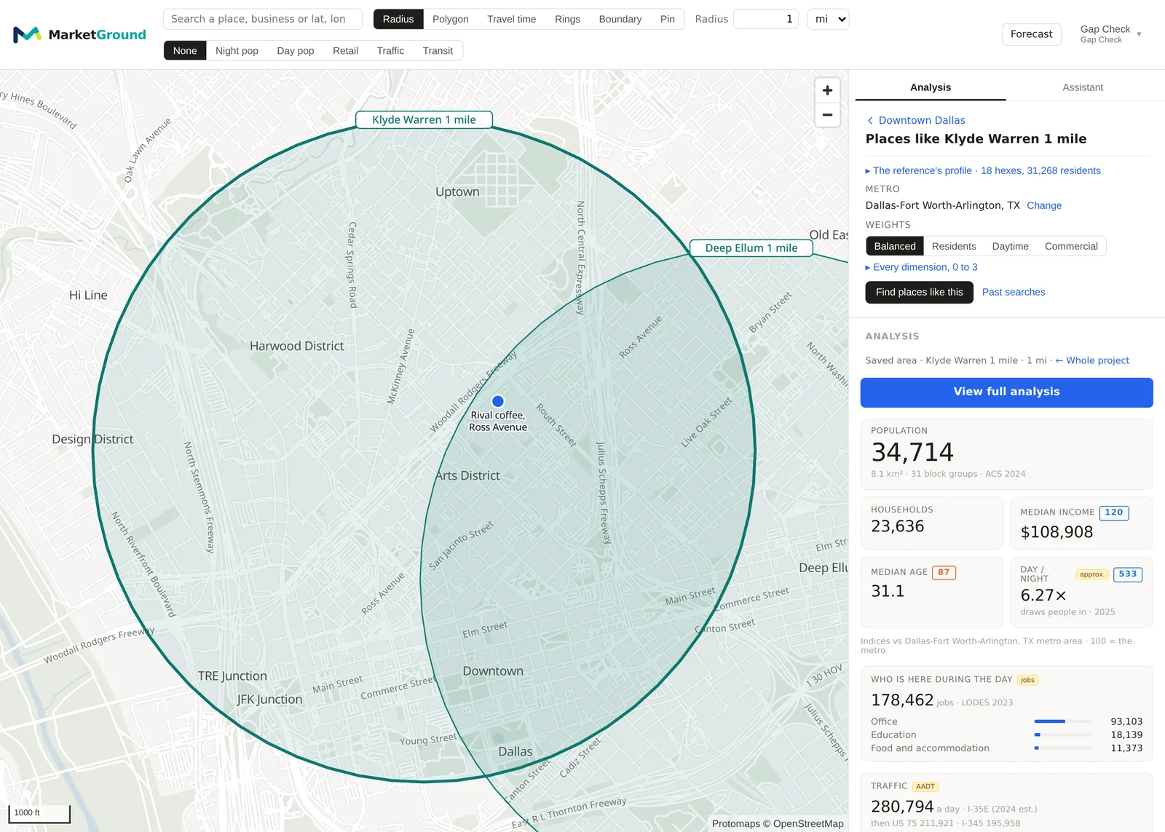Click the Klyde Warren 1 mile map label
Image resolution: width=1165 pixels, height=832 pixels.
click(x=424, y=120)
